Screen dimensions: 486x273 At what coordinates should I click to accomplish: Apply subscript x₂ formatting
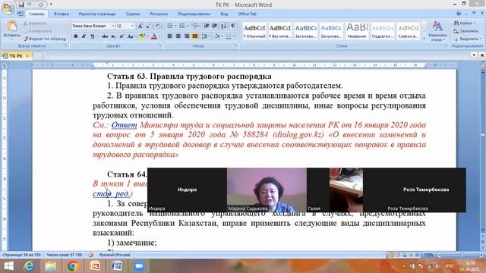coord(113,36)
